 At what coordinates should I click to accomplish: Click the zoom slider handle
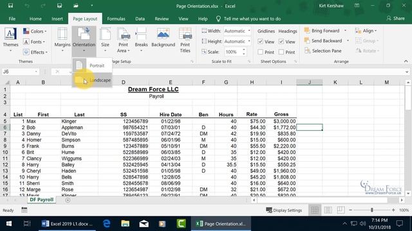pos(372,210)
